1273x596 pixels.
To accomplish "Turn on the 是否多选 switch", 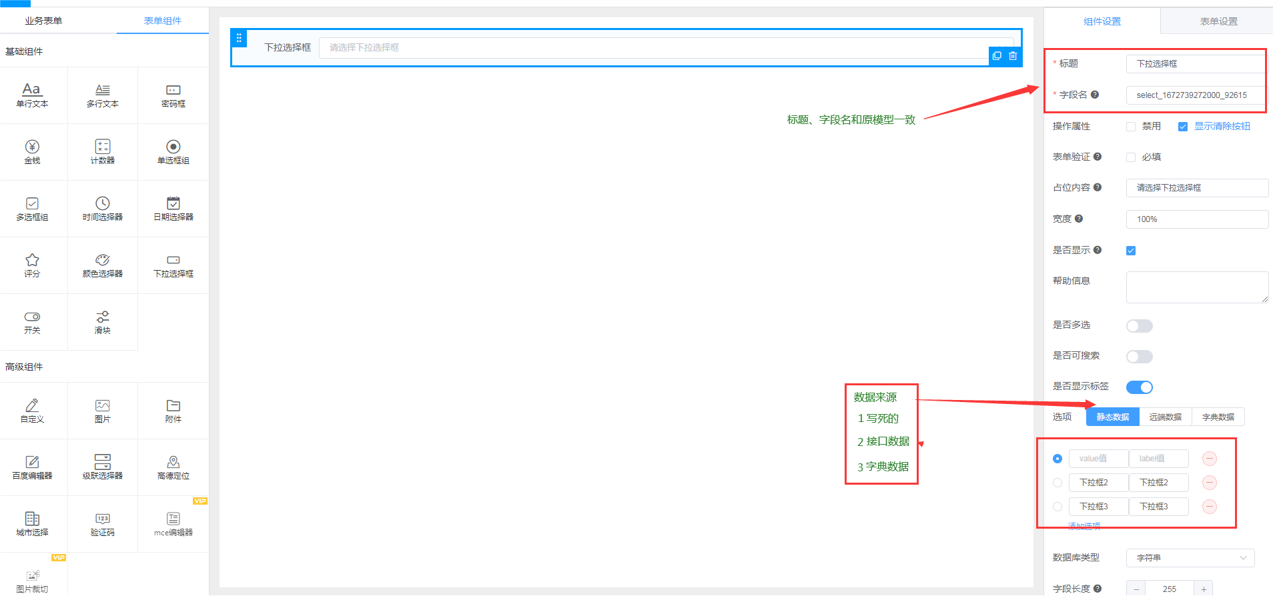I will (x=1139, y=326).
